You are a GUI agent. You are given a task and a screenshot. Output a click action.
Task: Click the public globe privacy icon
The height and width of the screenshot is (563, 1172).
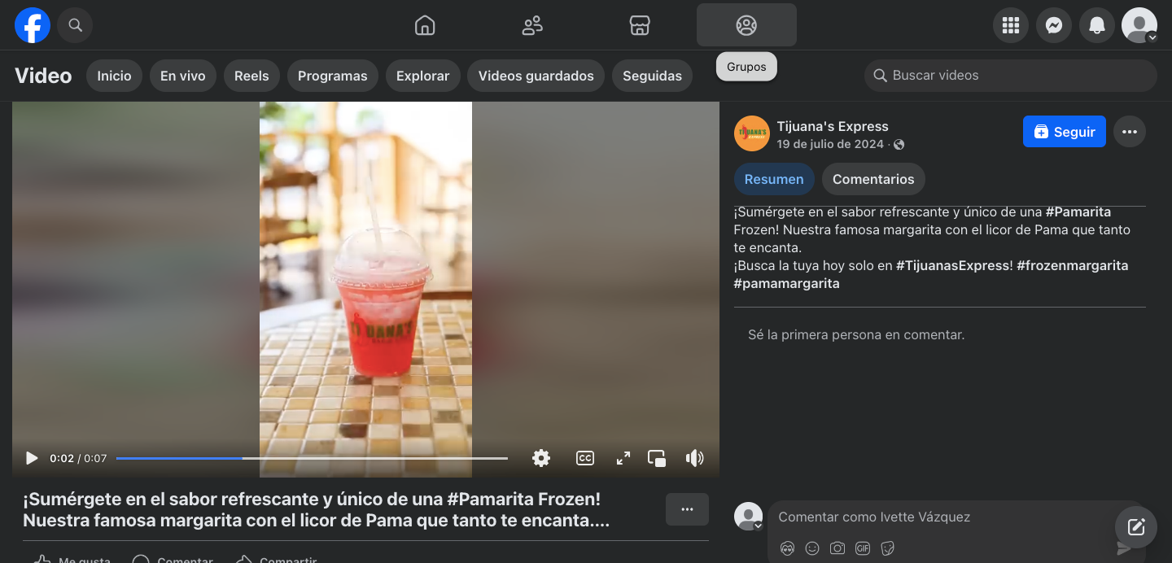point(899,145)
